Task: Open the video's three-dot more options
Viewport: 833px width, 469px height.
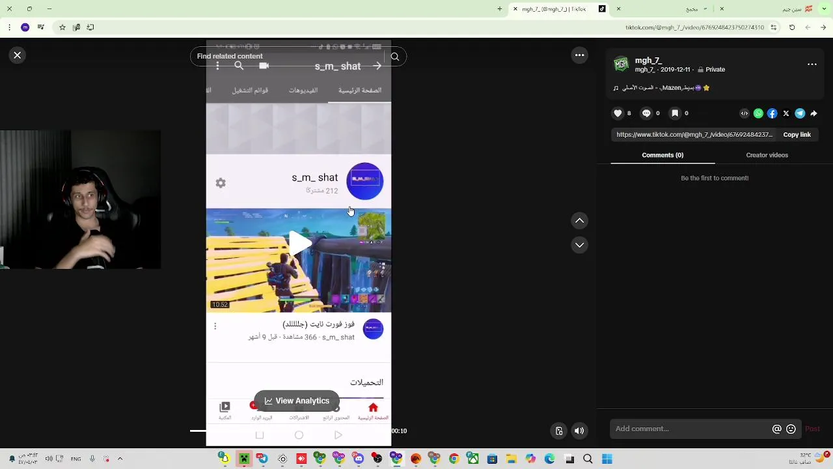Action: tap(580, 55)
